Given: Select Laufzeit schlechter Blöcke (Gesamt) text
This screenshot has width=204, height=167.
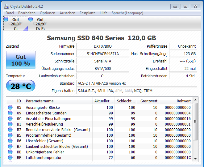Looking at the screenshot, I should tap(57, 147).
